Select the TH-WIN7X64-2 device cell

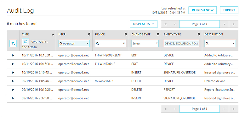(x=105, y=64)
